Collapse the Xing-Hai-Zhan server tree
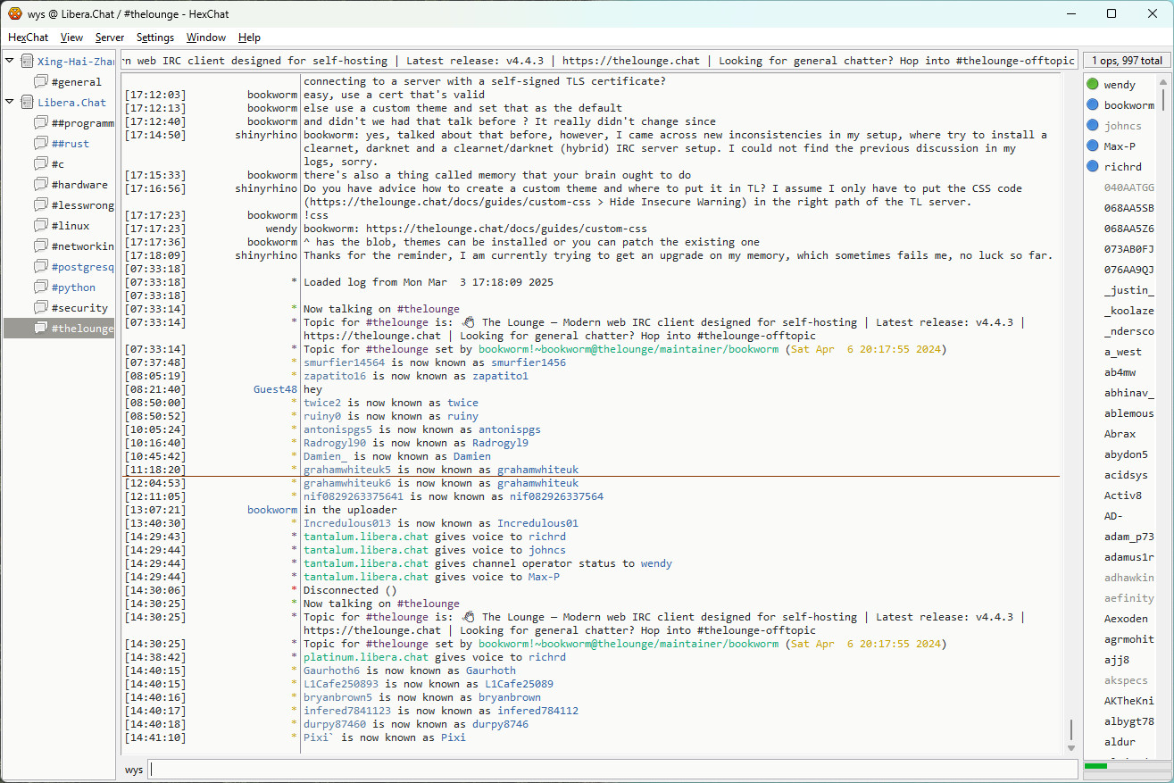This screenshot has width=1174, height=783. (x=10, y=61)
